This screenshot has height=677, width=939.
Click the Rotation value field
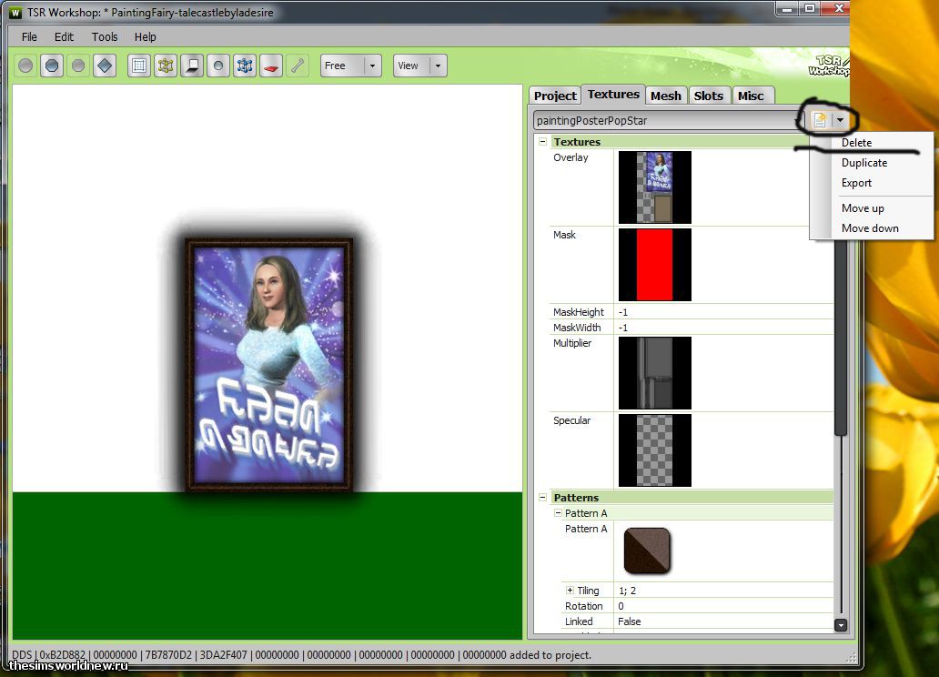[x=723, y=606]
